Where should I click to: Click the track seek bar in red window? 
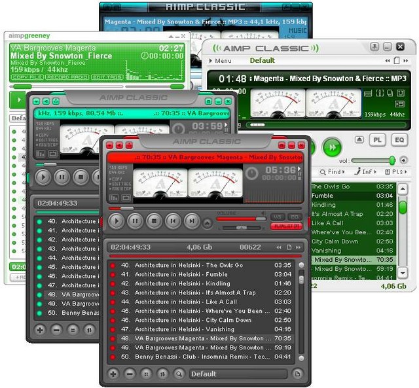pyautogui.click(x=205, y=208)
